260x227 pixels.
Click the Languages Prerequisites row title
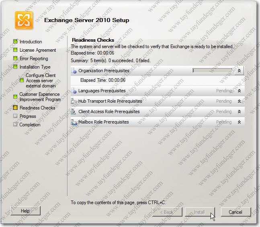pos(102,91)
